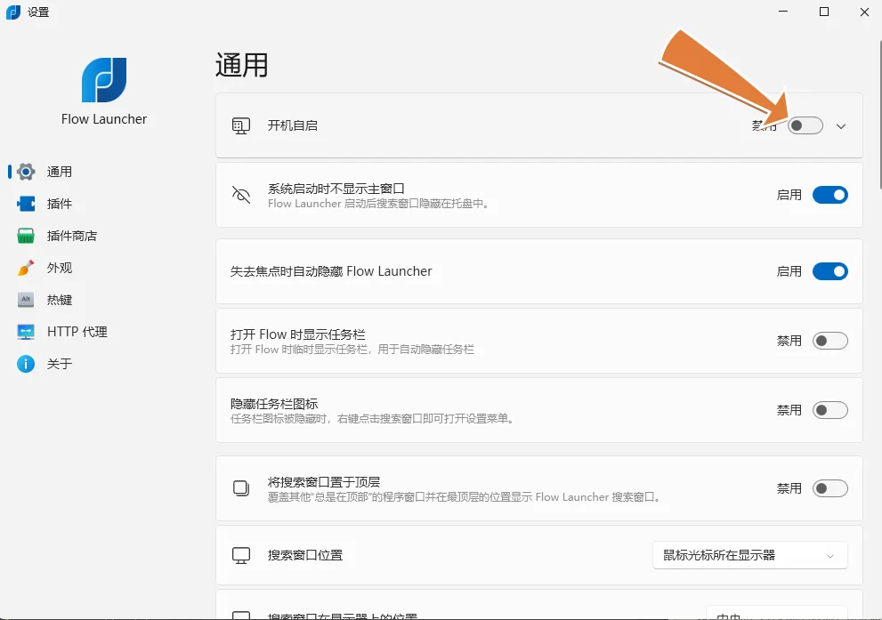Click 'Flow Launcher 启动后搜索窗口隐藏在托盘中' description

point(378,204)
